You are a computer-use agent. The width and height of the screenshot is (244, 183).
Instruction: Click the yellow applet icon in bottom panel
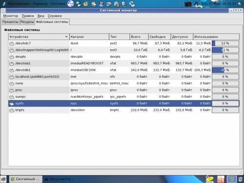point(210,179)
